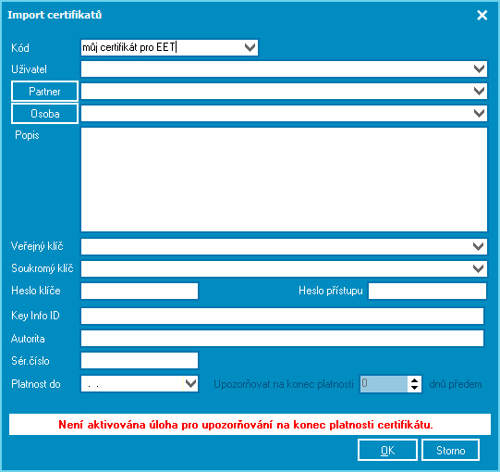500x472 pixels.
Task: Expand the Uživatel dropdown list
Action: pyautogui.click(x=479, y=69)
